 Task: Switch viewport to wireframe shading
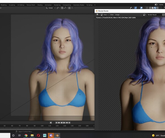pyautogui.click(x=150, y=8)
